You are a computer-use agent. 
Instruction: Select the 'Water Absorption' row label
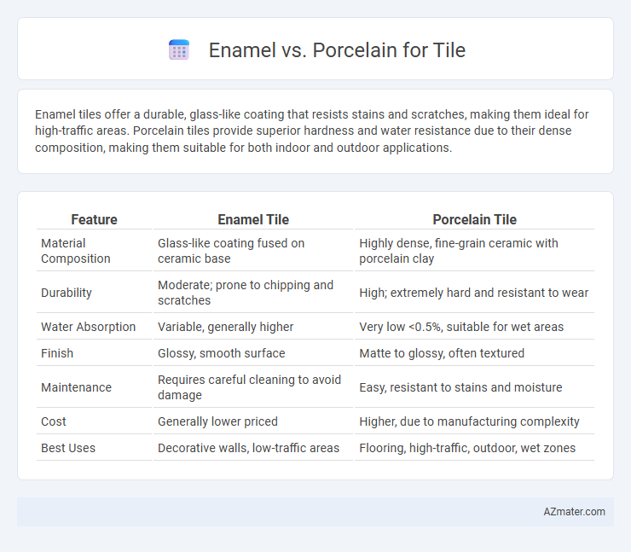(88, 327)
